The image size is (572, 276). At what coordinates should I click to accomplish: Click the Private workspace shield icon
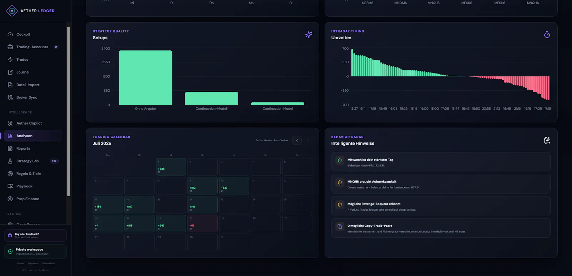coord(10,251)
